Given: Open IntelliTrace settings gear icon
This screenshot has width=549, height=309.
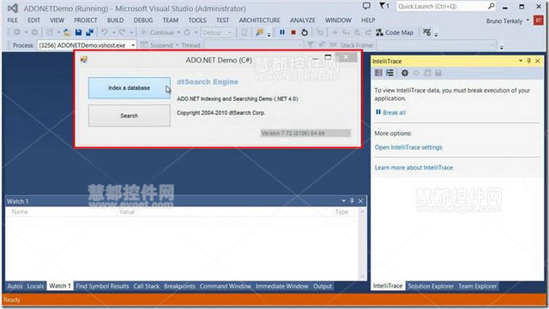Looking at the screenshot, I should tap(405, 73).
